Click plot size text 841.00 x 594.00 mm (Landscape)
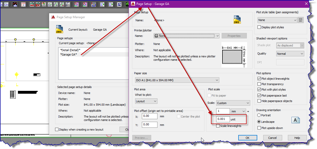The image size is (317, 149). 105,105
